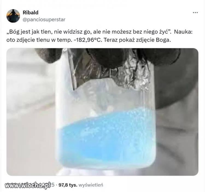
Task: Open the @panciosuperstar handle link
Action: click(44, 20)
